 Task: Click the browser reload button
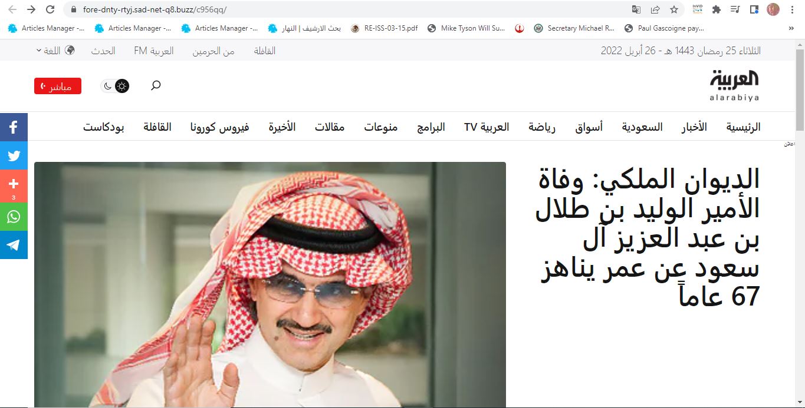click(x=50, y=9)
